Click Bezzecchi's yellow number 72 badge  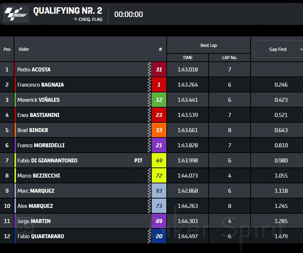pyautogui.click(x=159, y=176)
